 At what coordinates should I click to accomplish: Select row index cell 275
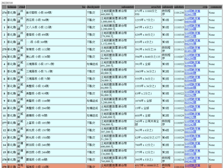[x=4, y=49]
